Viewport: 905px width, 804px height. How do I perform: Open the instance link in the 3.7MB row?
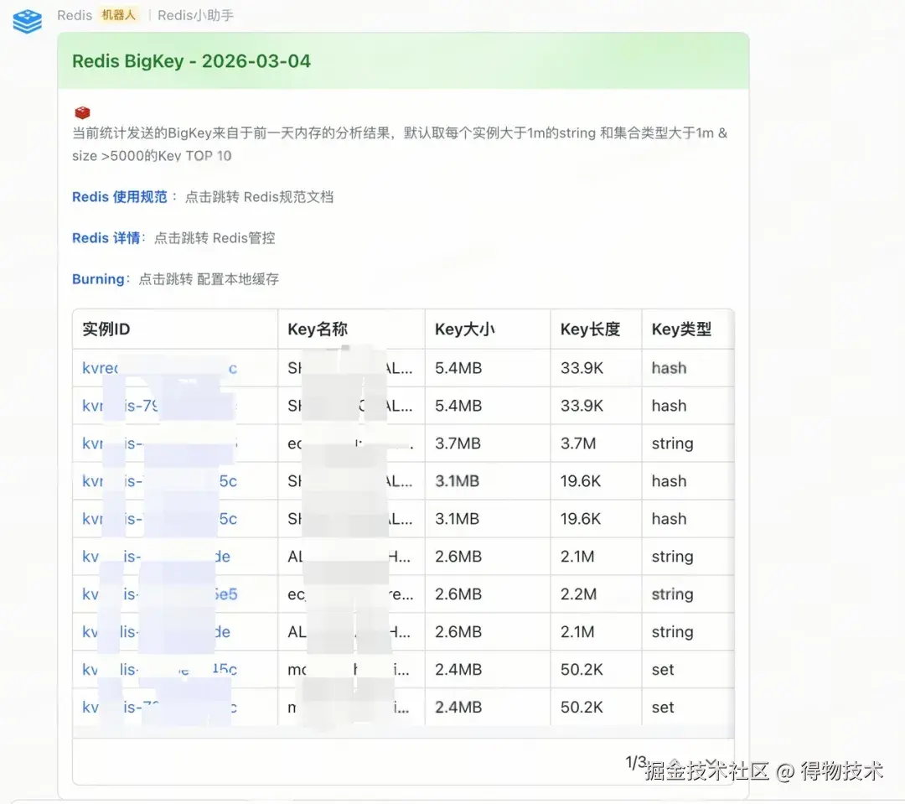pyautogui.click(x=159, y=443)
